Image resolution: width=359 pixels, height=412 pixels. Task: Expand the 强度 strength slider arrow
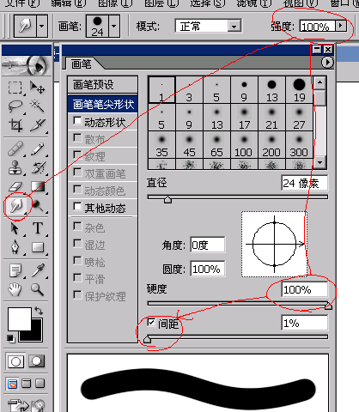pos(340,26)
